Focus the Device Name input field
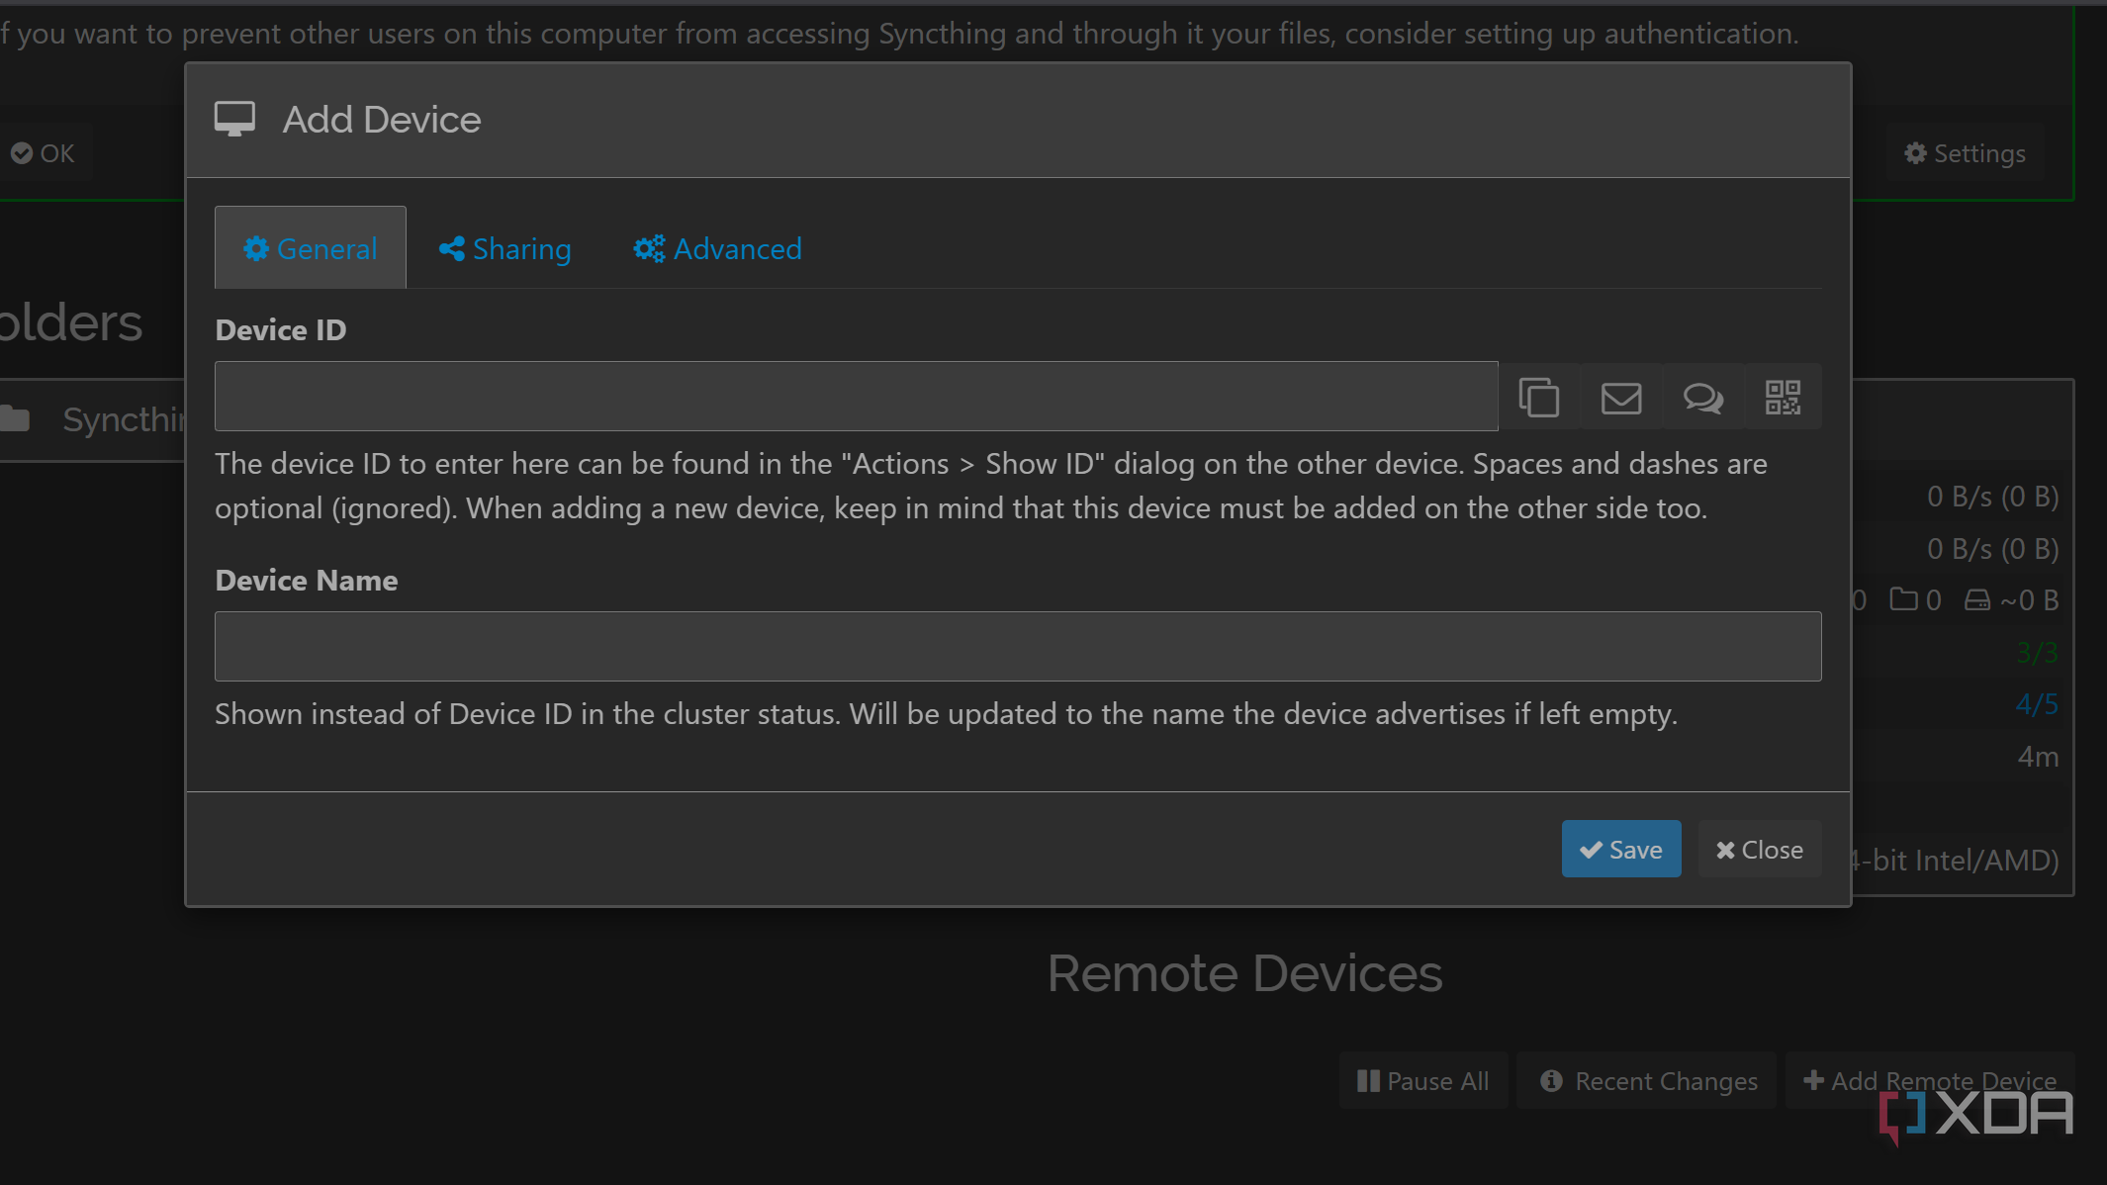This screenshot has height=1185, width=2107. pyautogui.click(x=1018, y=646)
